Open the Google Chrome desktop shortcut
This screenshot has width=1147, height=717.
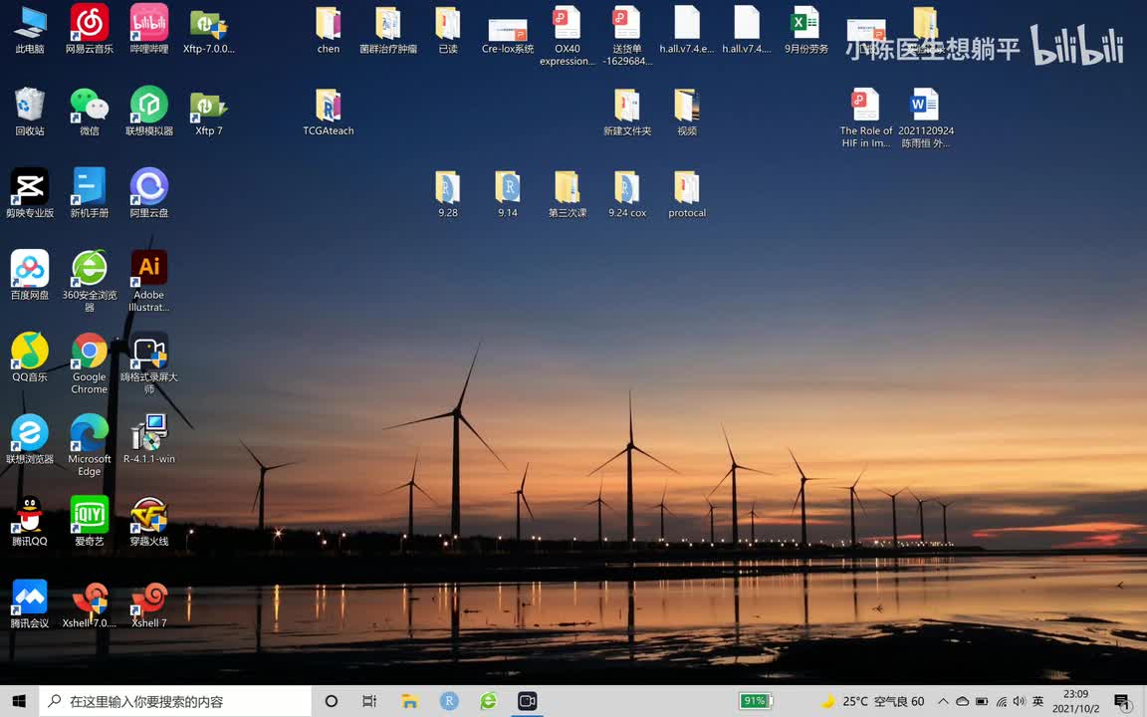[x=89, y=353]
